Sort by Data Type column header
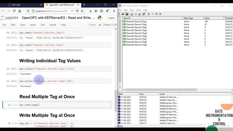The width and height of the screenshot is (233, 131). (x=193, y=18)
